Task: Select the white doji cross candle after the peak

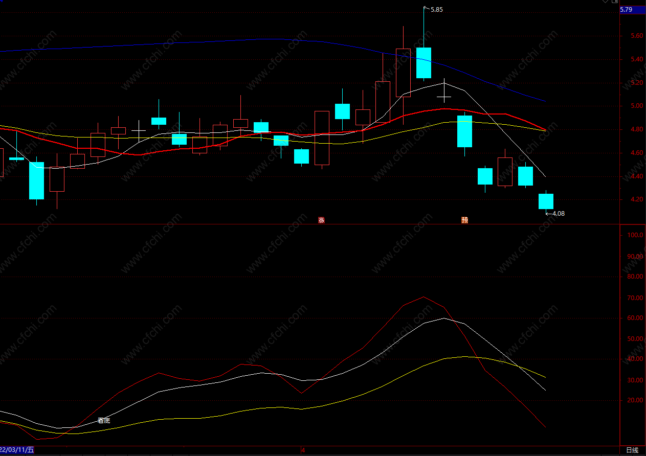Action: point(444,96)
